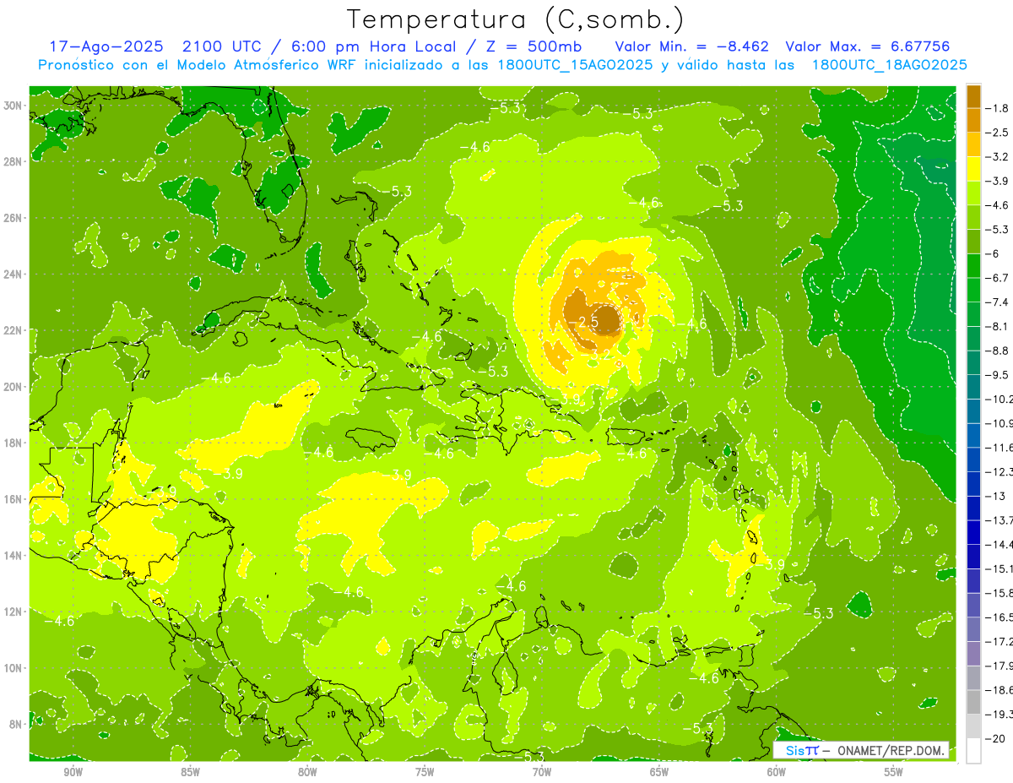Click the '14N' latitude axis label

point(14,555)
